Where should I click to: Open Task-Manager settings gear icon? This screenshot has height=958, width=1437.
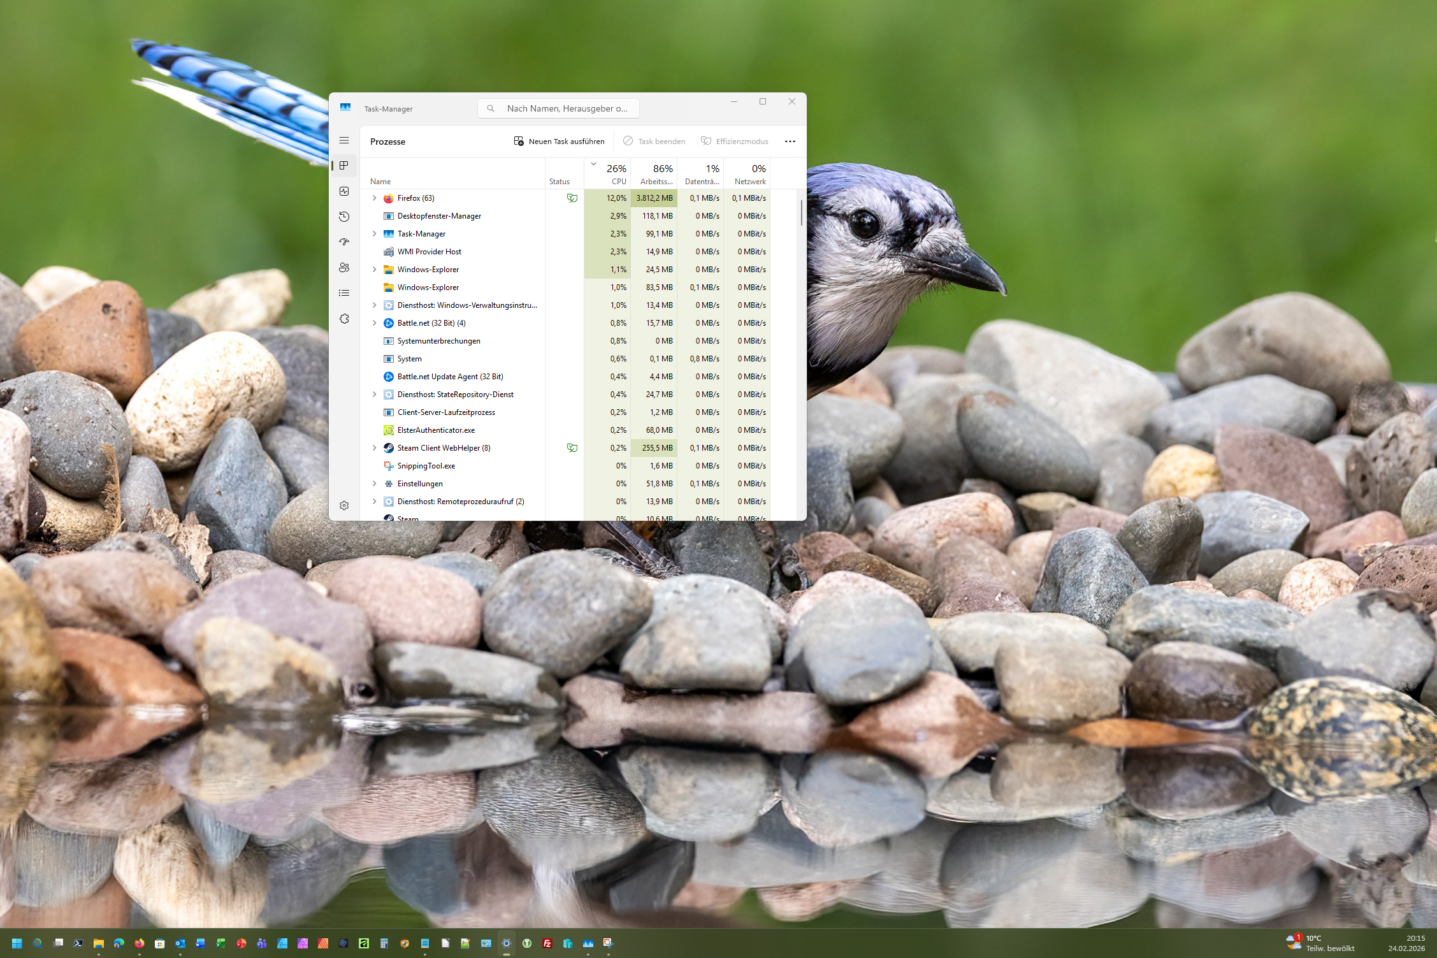[344, 505]
